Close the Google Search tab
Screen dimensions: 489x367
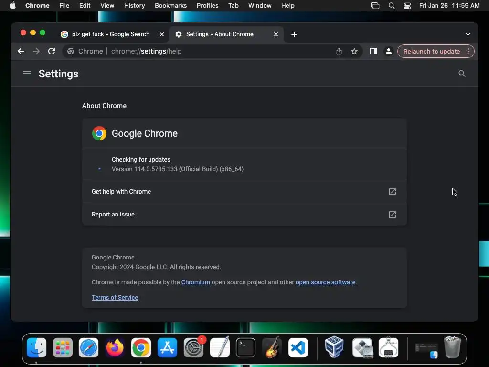click(162, 34)
